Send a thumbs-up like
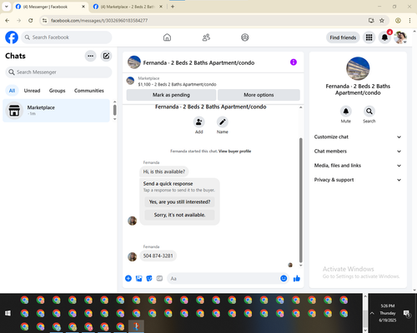This screenshot has height=333, width=417. click(x=297, y=278)
